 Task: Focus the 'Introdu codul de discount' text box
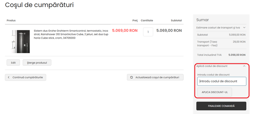[222, 81]
